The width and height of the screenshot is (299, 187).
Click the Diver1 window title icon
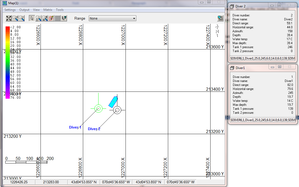tap(232, 68)
